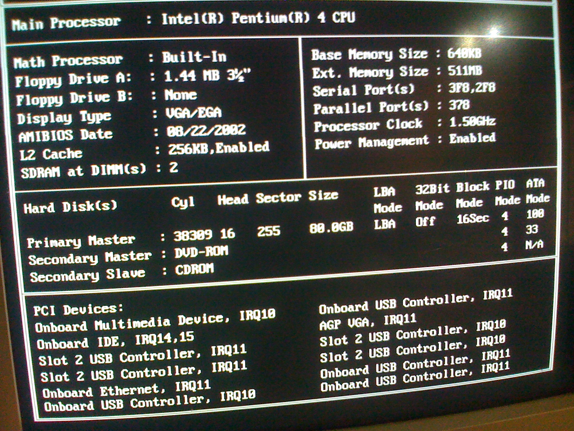Screen dimensions: 574x431
Task: Click the "Math Processor" label
Action: 68,61
